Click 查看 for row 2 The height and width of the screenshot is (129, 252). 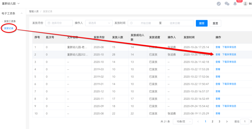[x=218, y=54]
